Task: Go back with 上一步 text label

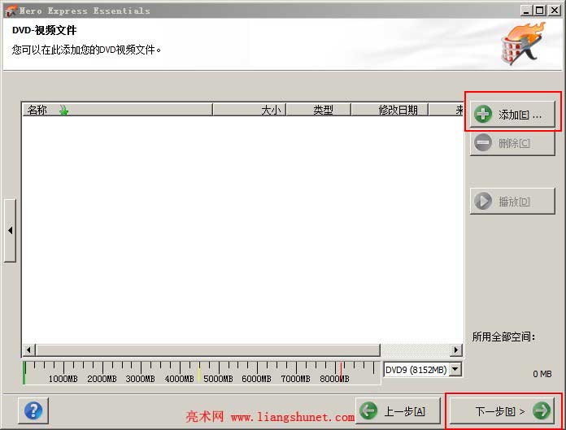Action: (x=405, y=411)
